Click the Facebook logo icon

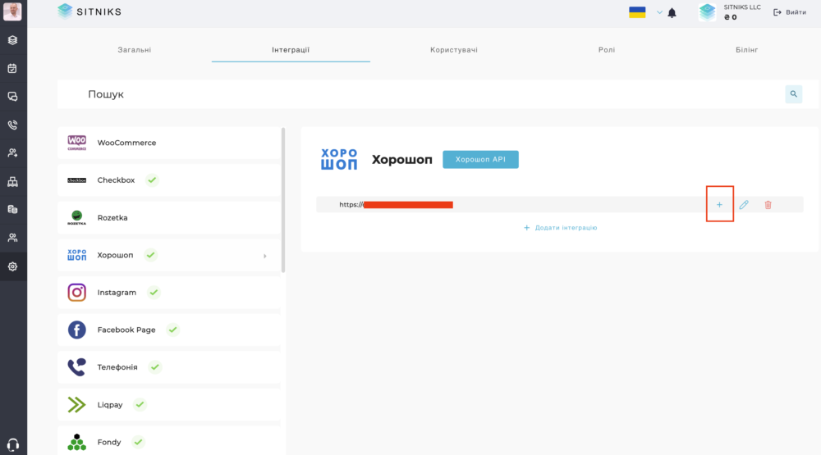click(x=77, y=330)
